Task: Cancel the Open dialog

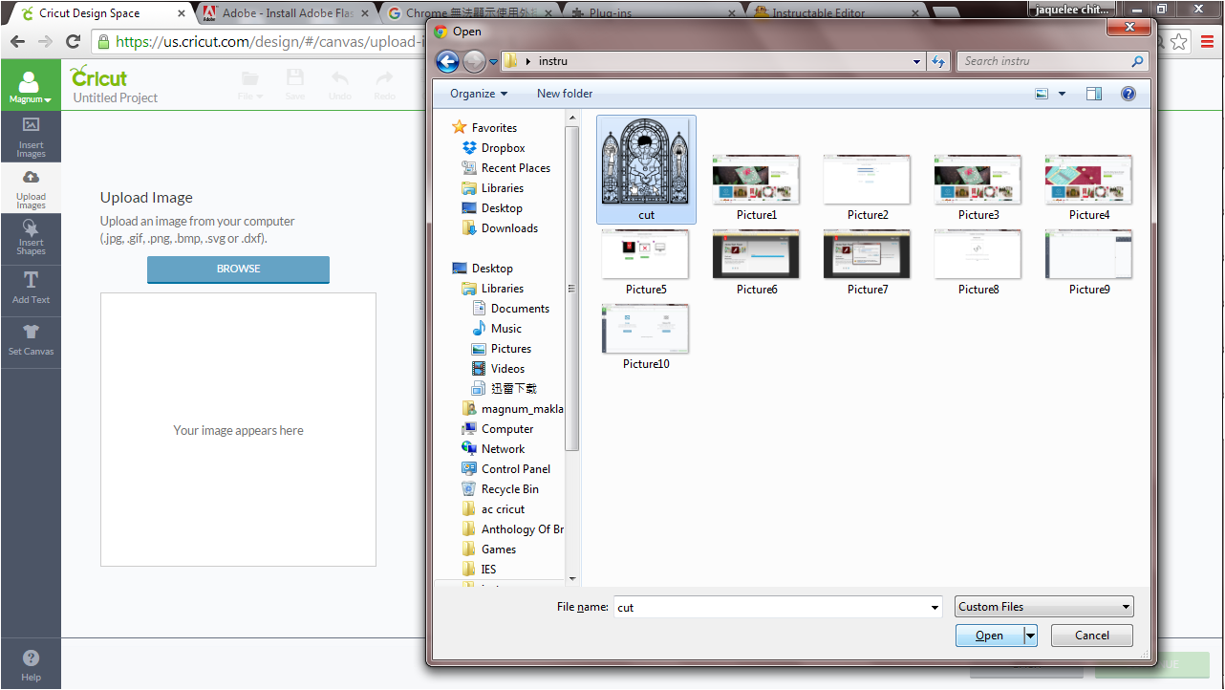Action: (x=1092, y=636)
